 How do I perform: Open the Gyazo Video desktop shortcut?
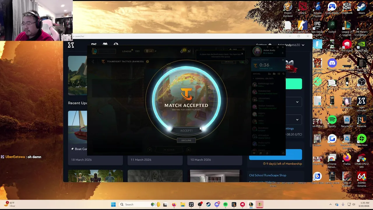point(317,178)
